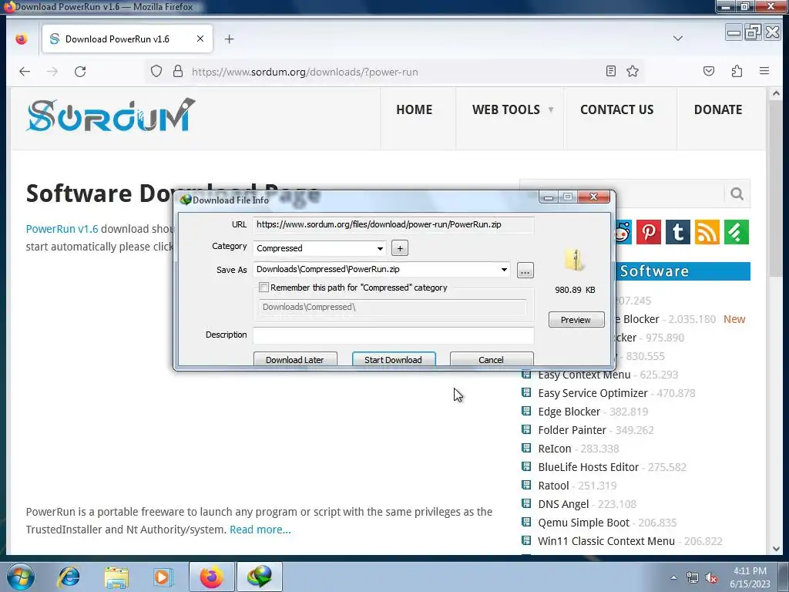
Task: Switch to Internet Download Manager taskbar icon
Action: tap(260, 577)
